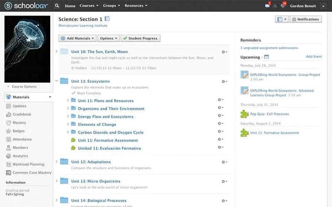This screenshot has width=332, height=207.
Task: Open the notifications flag icon with badge
Action: click(283, 6)
